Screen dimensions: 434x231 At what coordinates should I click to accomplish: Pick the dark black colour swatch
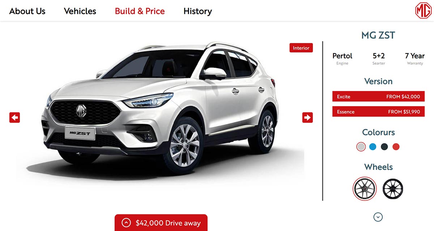coord(384,147)
